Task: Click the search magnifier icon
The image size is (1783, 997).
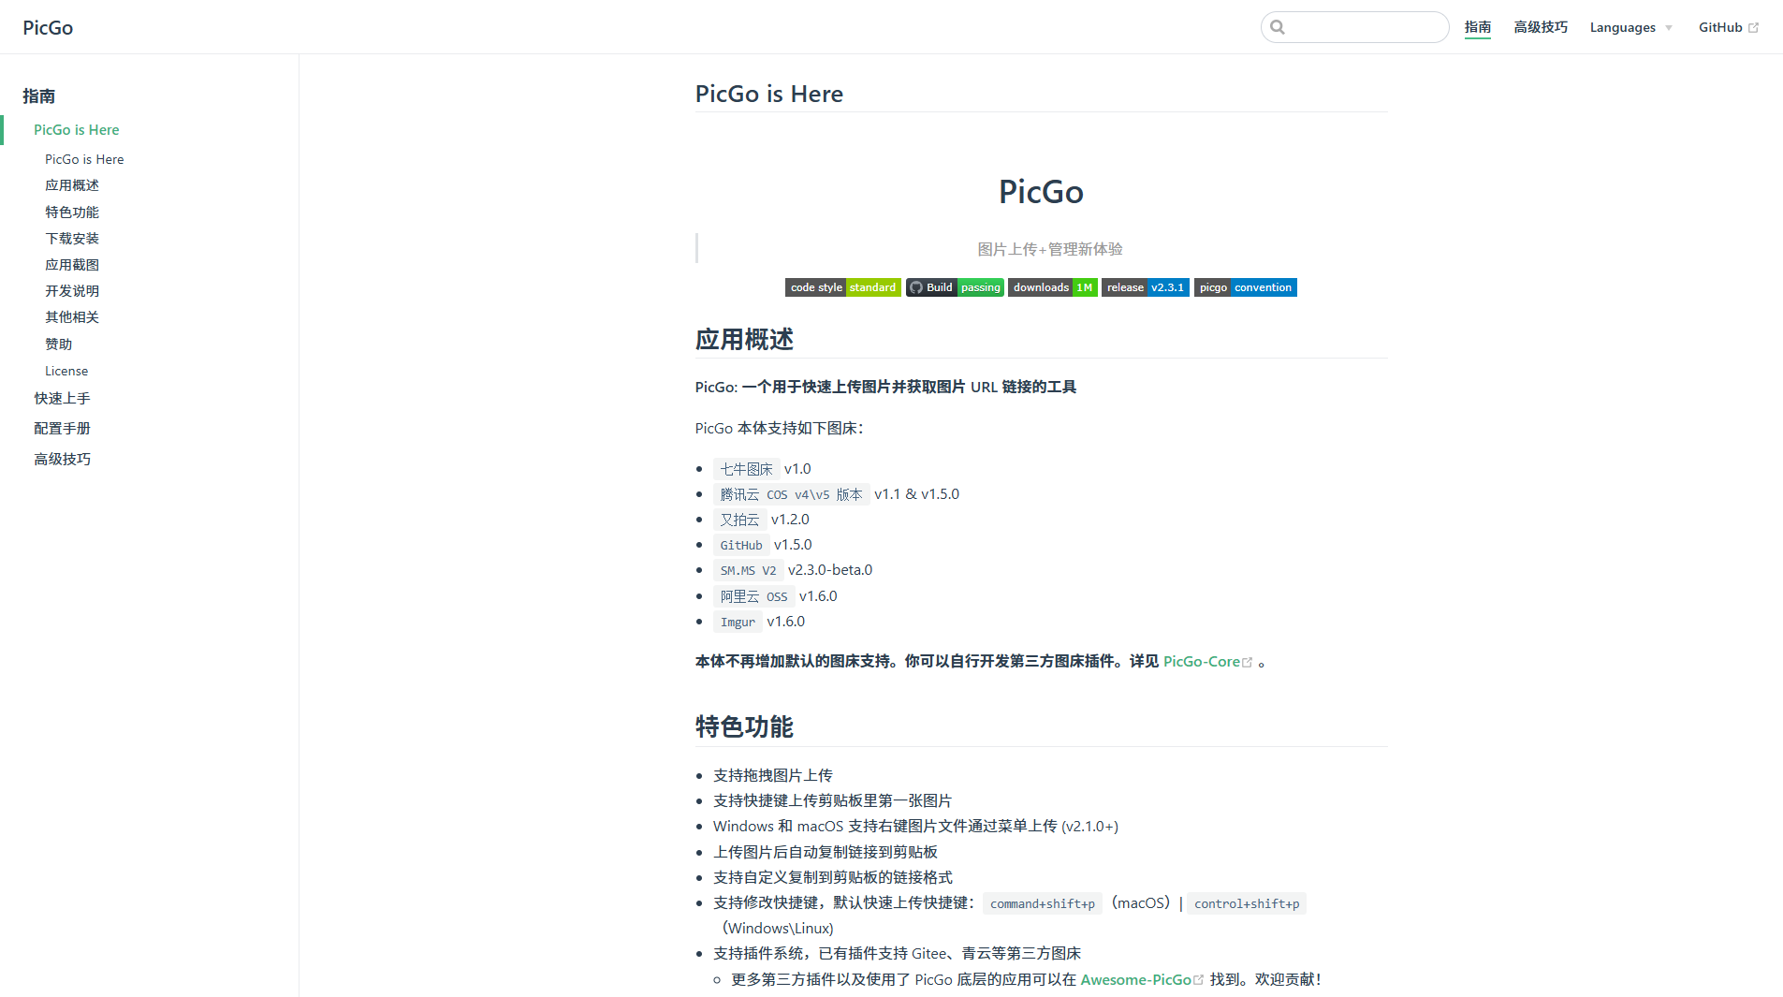Action: click(1278, 27)
